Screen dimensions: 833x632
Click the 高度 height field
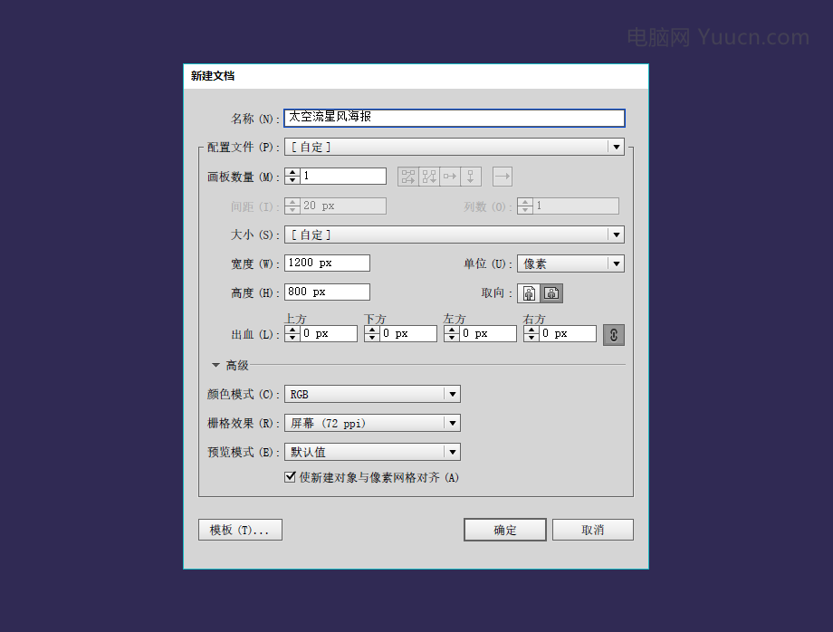(327, 292)
